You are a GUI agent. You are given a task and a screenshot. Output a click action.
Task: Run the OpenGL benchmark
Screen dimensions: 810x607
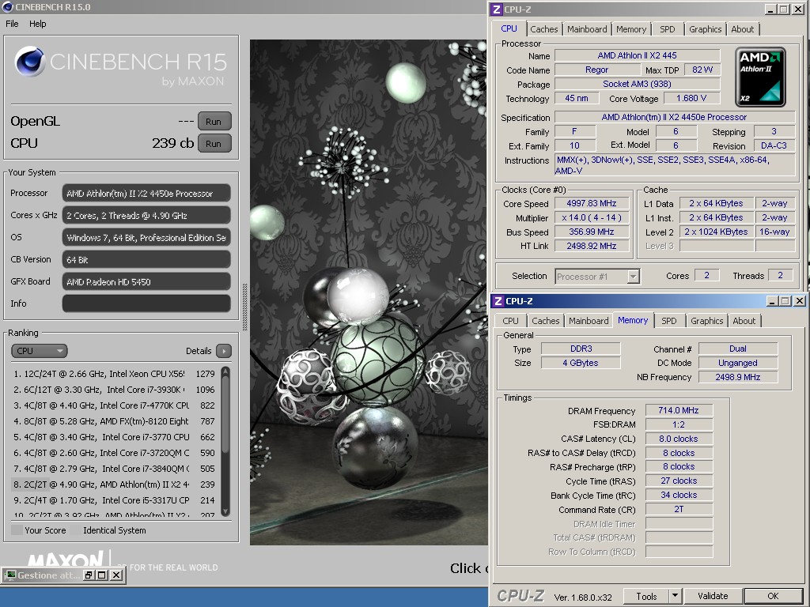coord(214,122)
